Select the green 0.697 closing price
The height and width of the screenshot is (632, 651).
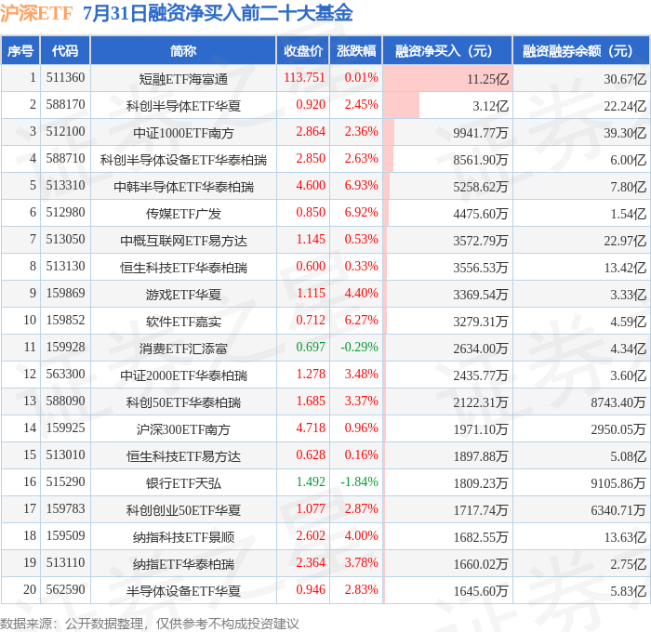point(311,347)
